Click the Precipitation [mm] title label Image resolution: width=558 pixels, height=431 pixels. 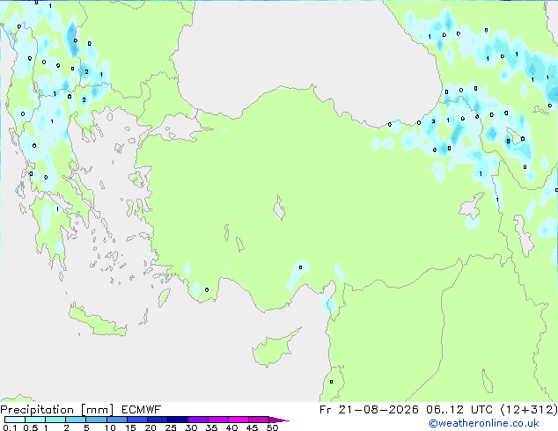pyautogui.click(x=57, y=410)
